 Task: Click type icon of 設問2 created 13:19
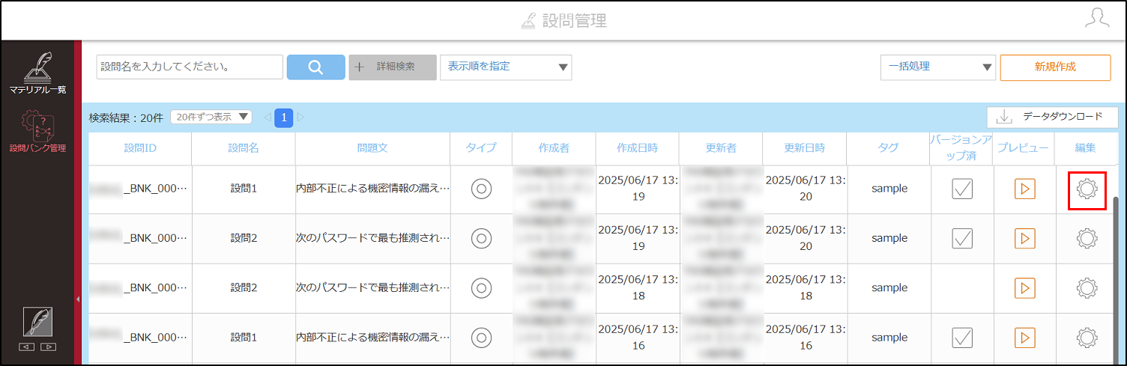click(x=481, y=239)
